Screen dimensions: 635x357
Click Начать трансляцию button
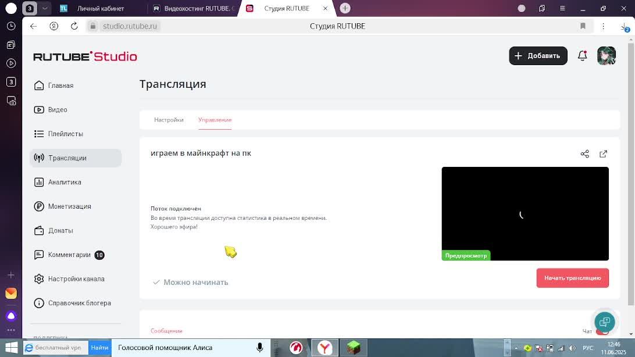[573, 278]
